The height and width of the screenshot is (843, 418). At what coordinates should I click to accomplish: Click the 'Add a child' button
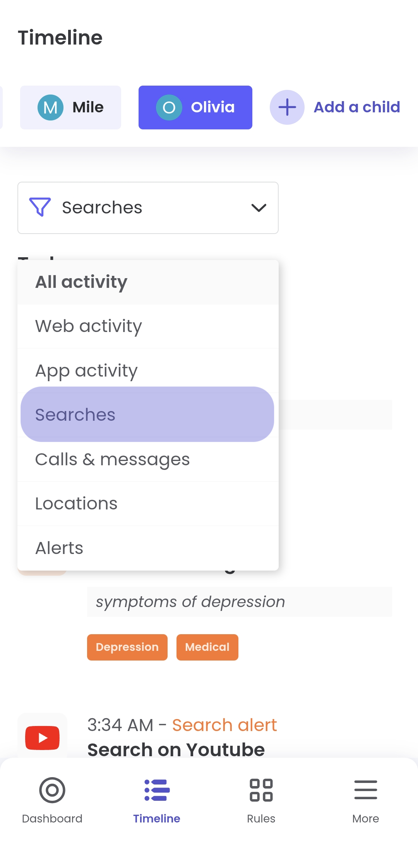coord(357,107)
